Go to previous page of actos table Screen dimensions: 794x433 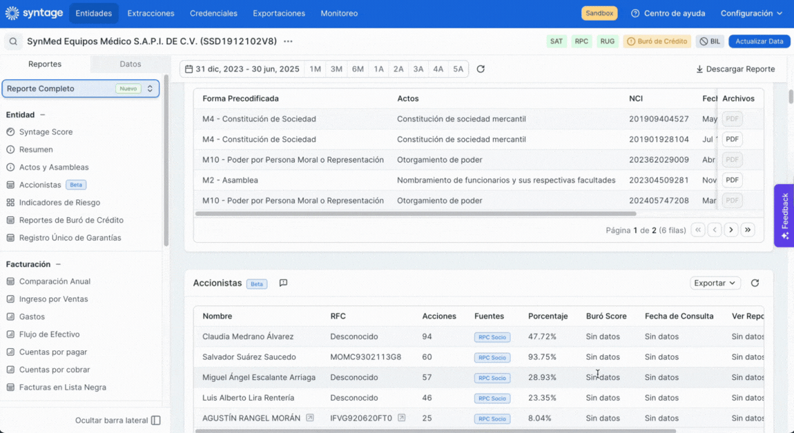[x=715, y=230]
